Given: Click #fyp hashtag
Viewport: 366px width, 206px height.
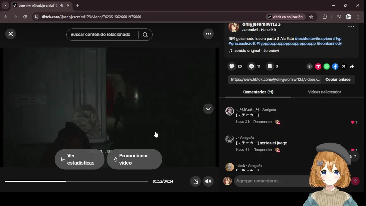Looking at the screenshot, I should [337, 39].
